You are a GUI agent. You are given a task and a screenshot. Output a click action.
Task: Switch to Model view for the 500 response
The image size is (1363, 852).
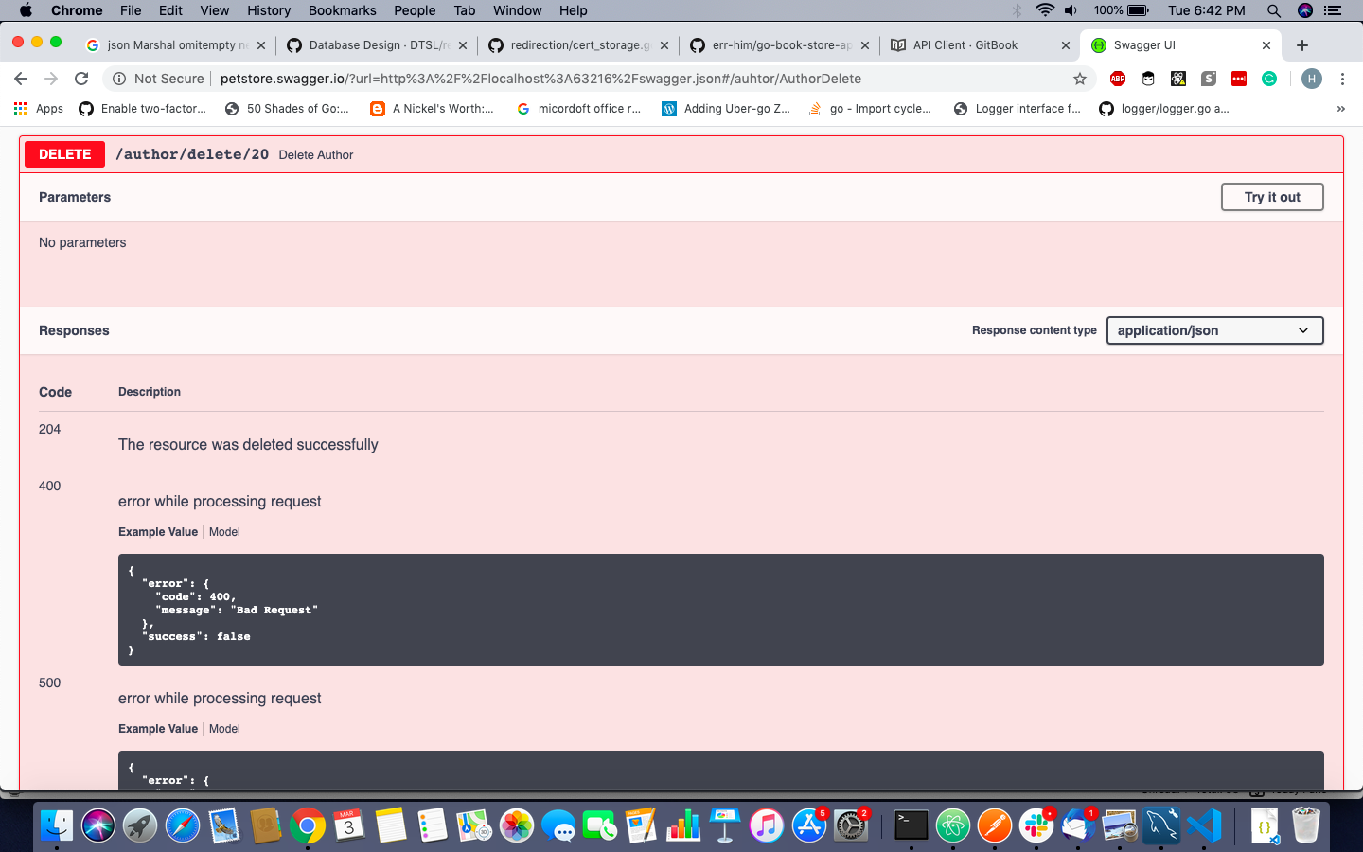click(x=224, y=728)
